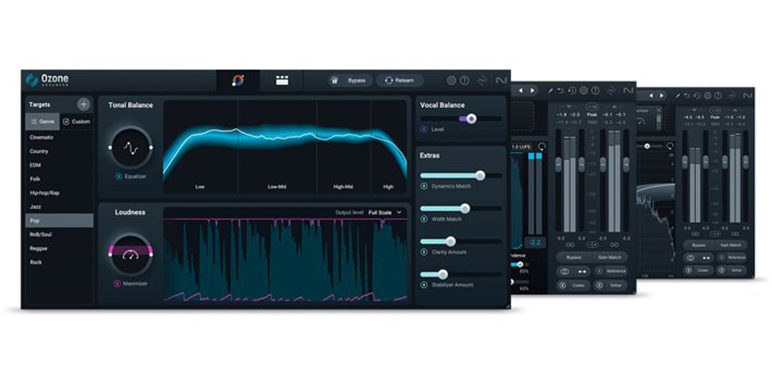
Task: Open the help question mark icon
Action: [465, 80]
